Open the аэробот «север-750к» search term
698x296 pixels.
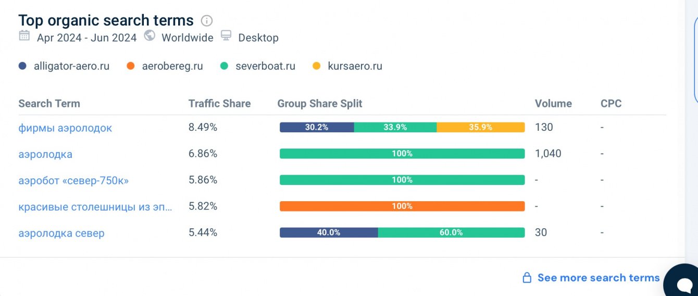tap(73, 181)
